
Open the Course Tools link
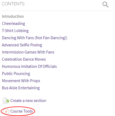click(x=22, y=111)
